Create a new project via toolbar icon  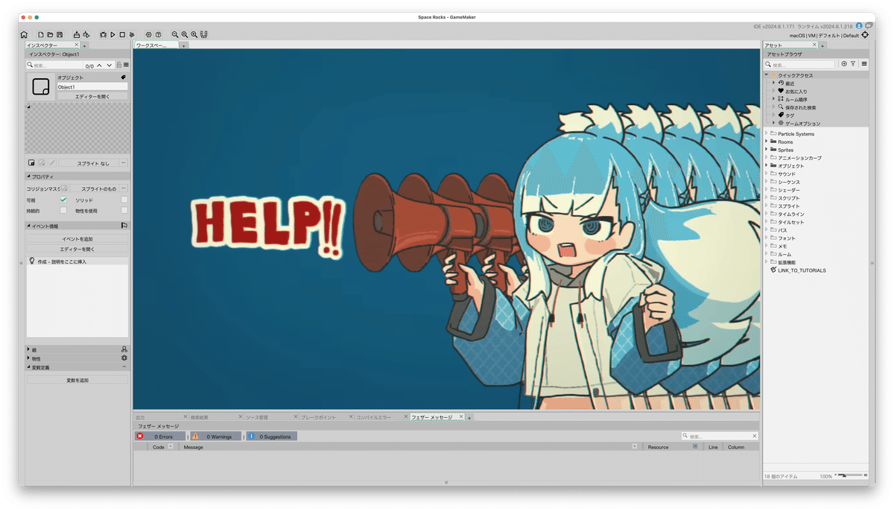41,34
